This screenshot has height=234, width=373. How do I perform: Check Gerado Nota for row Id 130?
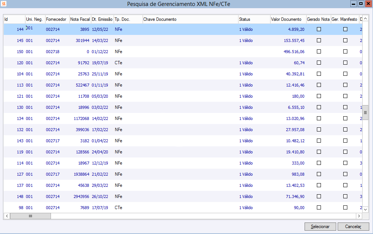[319, 107]
